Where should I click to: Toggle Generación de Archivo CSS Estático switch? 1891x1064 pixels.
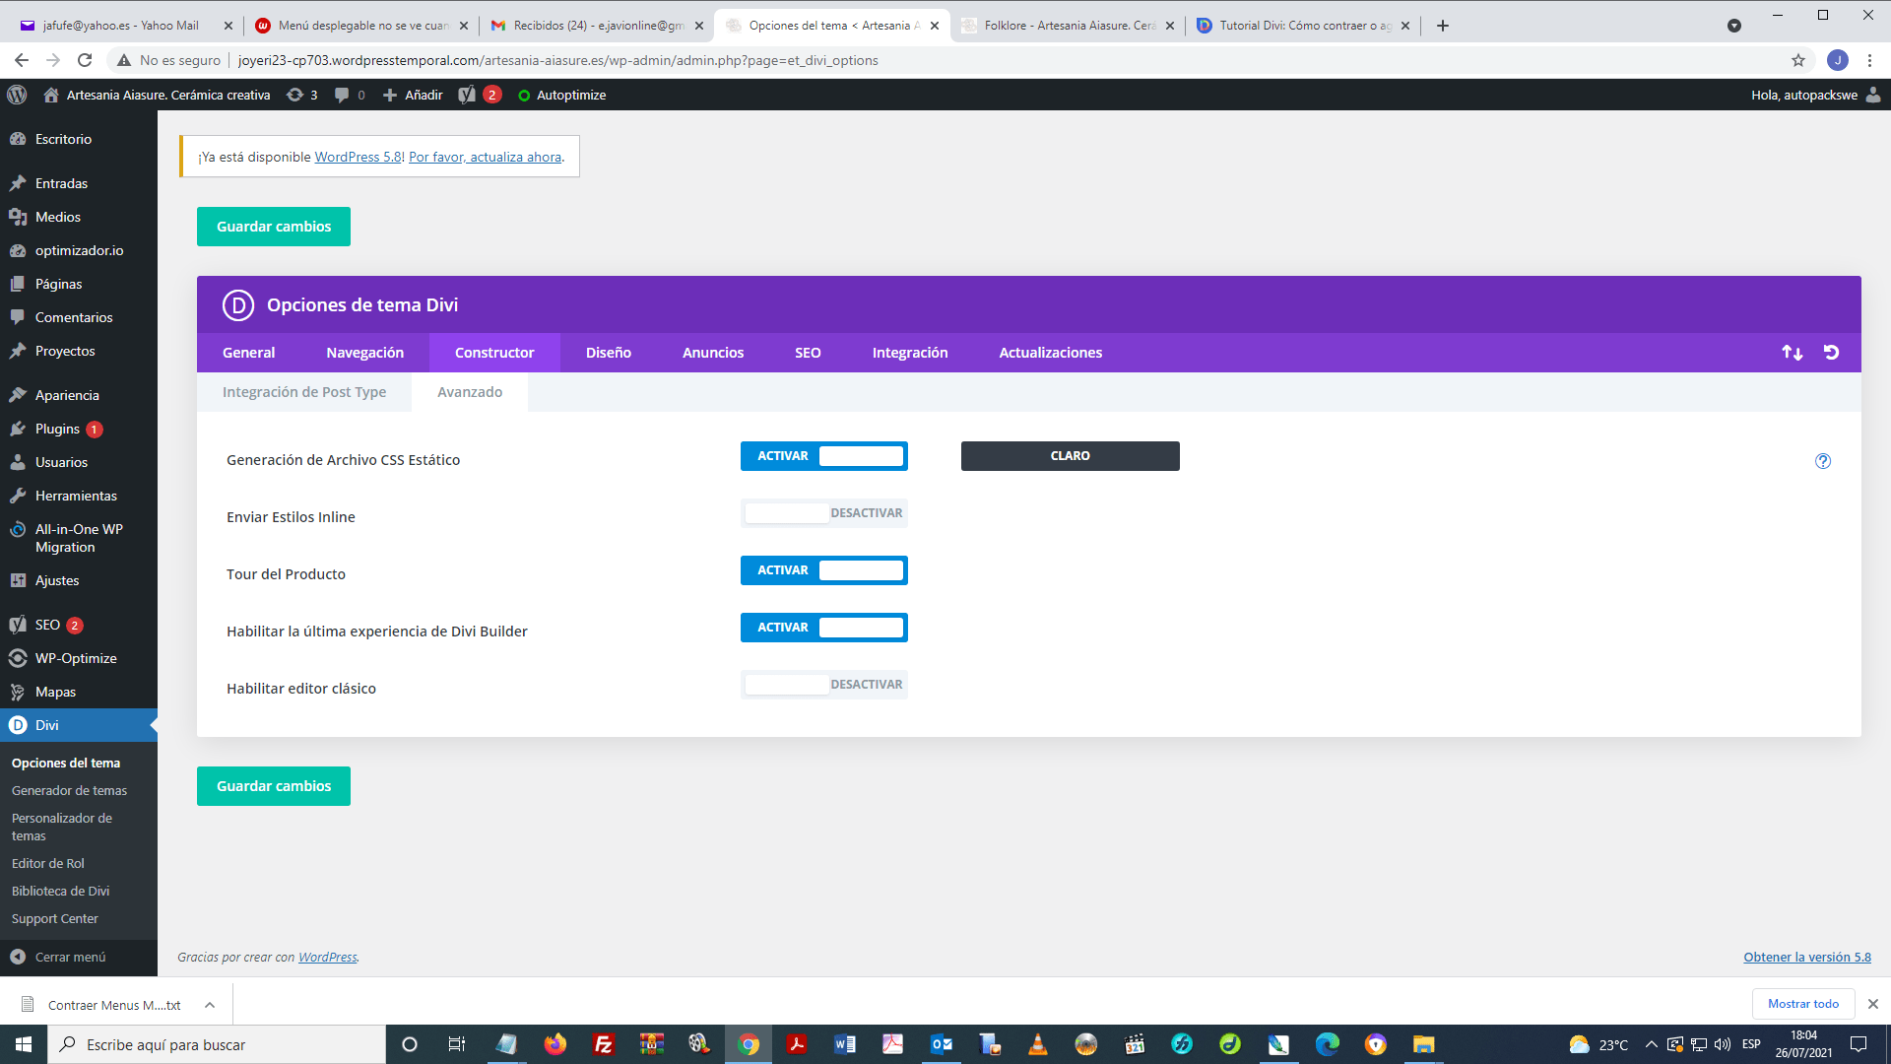[x=824, y=456]
